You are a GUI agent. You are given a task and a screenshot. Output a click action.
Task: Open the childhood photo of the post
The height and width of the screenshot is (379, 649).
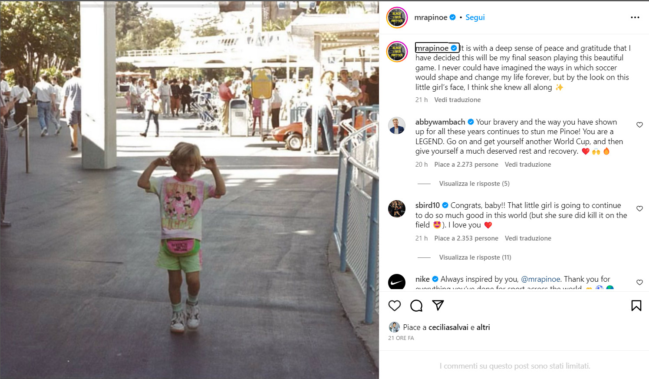[x=189, y=190]
